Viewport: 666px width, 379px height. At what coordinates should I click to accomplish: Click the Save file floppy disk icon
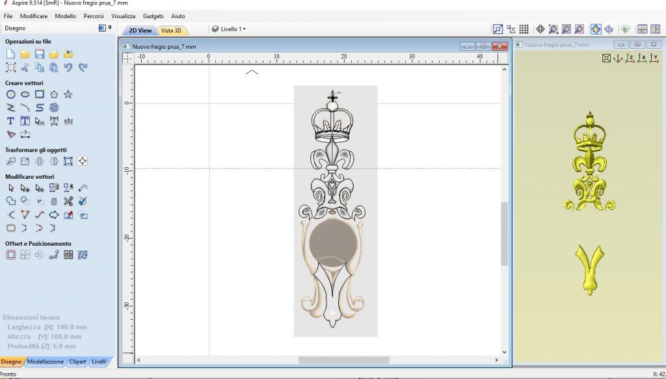[39, 54]
